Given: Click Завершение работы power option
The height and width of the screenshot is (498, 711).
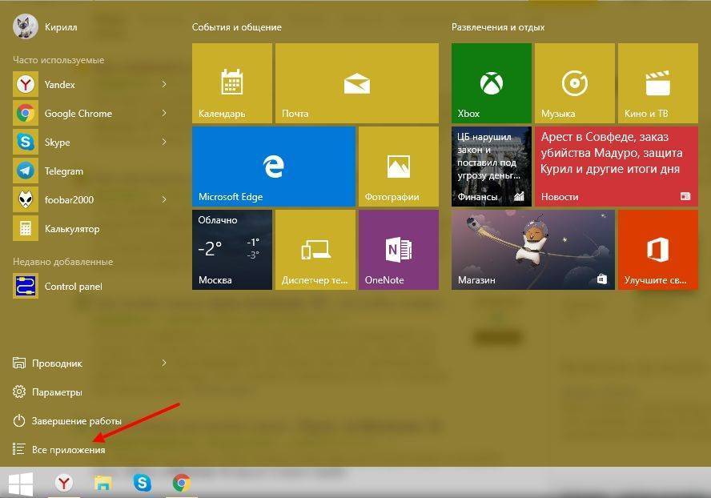Looking at the screenshot, I should 76,421.
